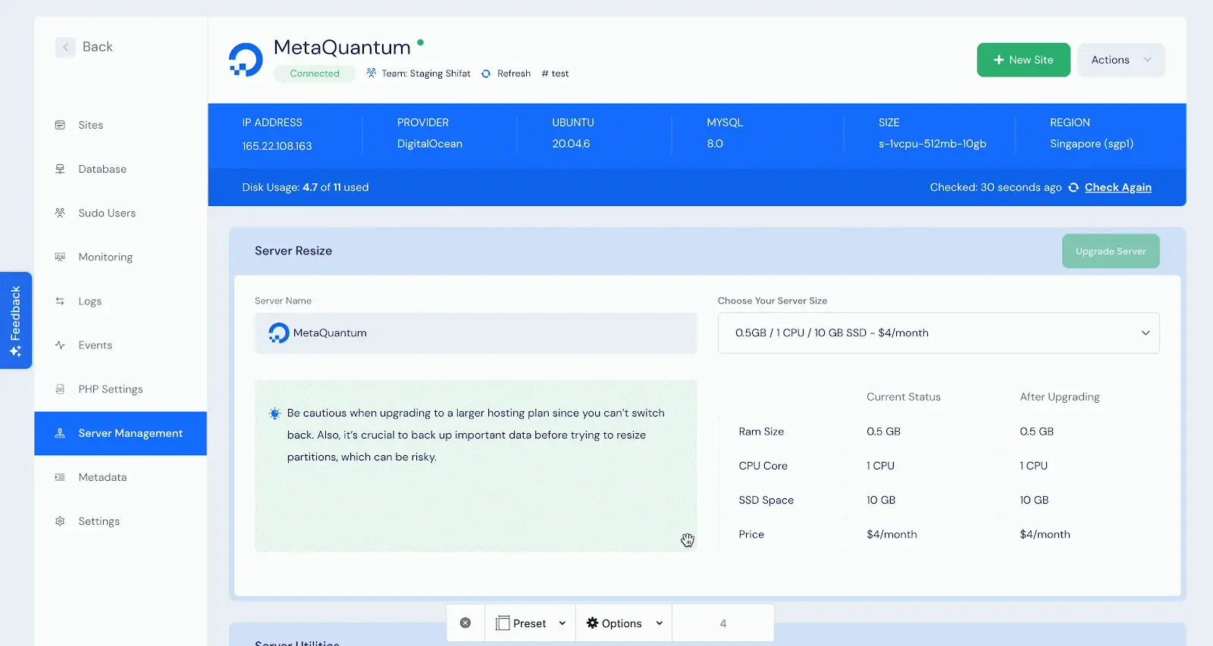Click the Back arrow icon
This screenshot has width=1213, height=646.
[x=65, y=47]
